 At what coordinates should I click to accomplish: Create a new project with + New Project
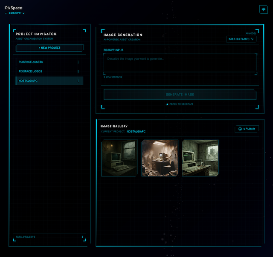(49, 48)
